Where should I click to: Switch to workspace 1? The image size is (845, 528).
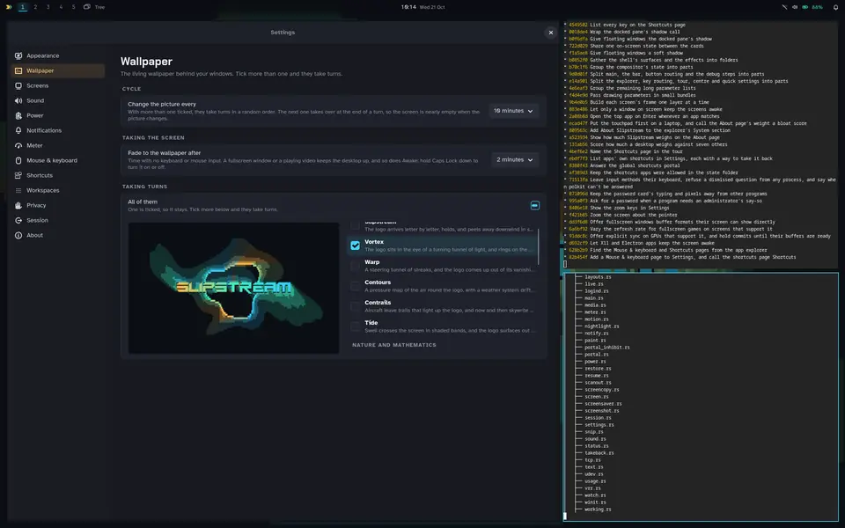(x=22, y=7)
